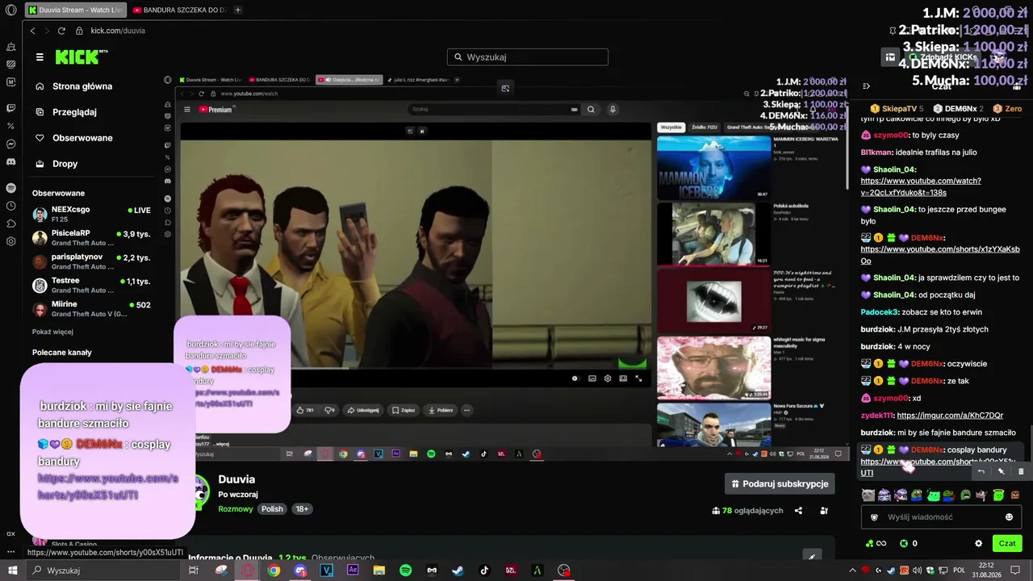Open the Kick hamburger sidebar menu

[x=40, y=57]
